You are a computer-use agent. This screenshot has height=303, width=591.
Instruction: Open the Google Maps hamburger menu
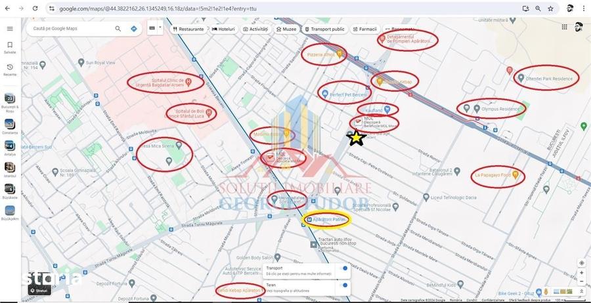[10, 29]
